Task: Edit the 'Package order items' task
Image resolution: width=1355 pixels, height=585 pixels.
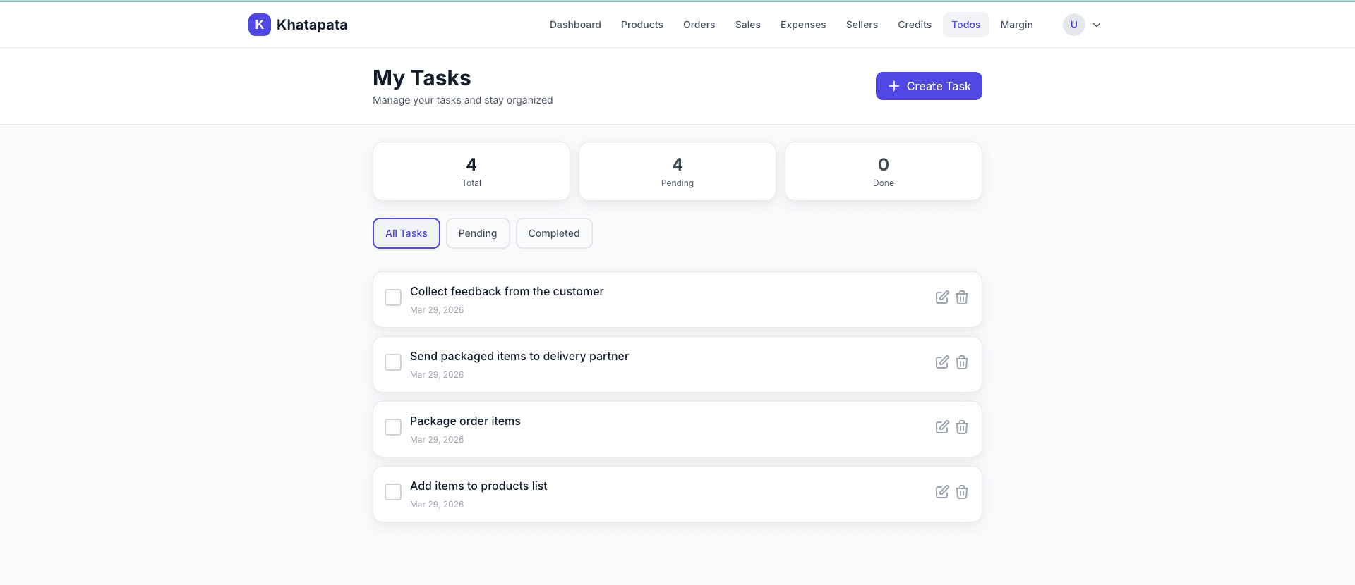Action: point(942,427)
